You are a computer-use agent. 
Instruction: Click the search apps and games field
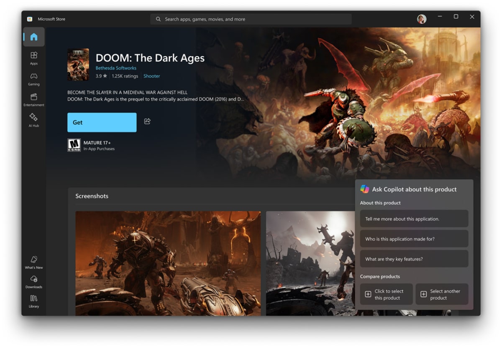point(251,19)
